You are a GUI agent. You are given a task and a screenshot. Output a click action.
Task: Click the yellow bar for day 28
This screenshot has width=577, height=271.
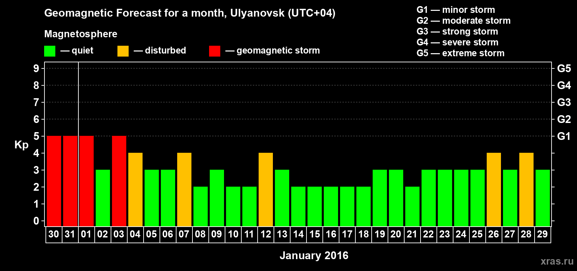pyautogui.click(x=526, y=190)
